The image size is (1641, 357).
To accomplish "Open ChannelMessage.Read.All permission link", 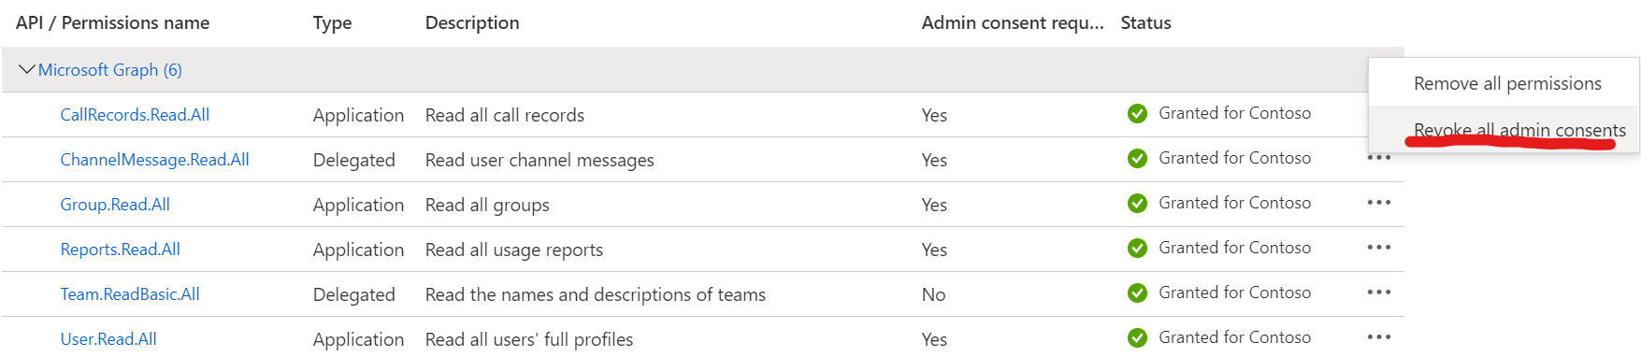I will pyautogui.click(x=154, y=160).
